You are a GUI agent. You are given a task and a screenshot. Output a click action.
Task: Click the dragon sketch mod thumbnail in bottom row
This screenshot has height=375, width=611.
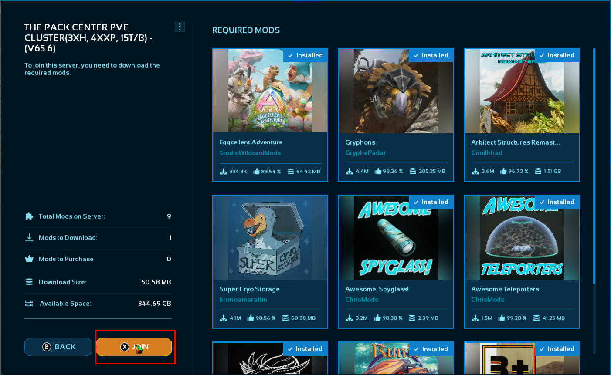(270, 358)
